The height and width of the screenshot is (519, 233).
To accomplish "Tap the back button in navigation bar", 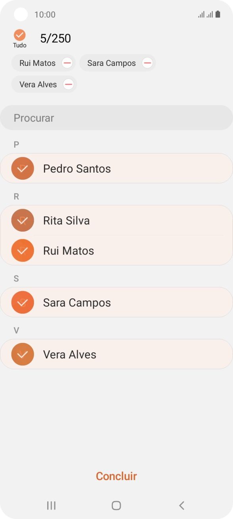I will point(181,506).
